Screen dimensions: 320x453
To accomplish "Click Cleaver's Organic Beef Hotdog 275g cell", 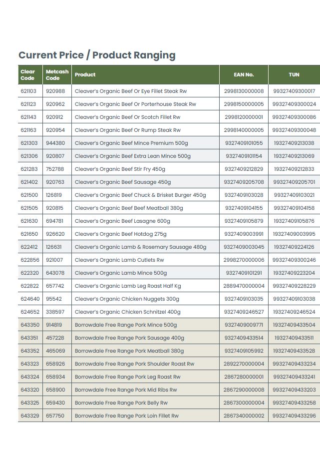I will tap(121, 234).
